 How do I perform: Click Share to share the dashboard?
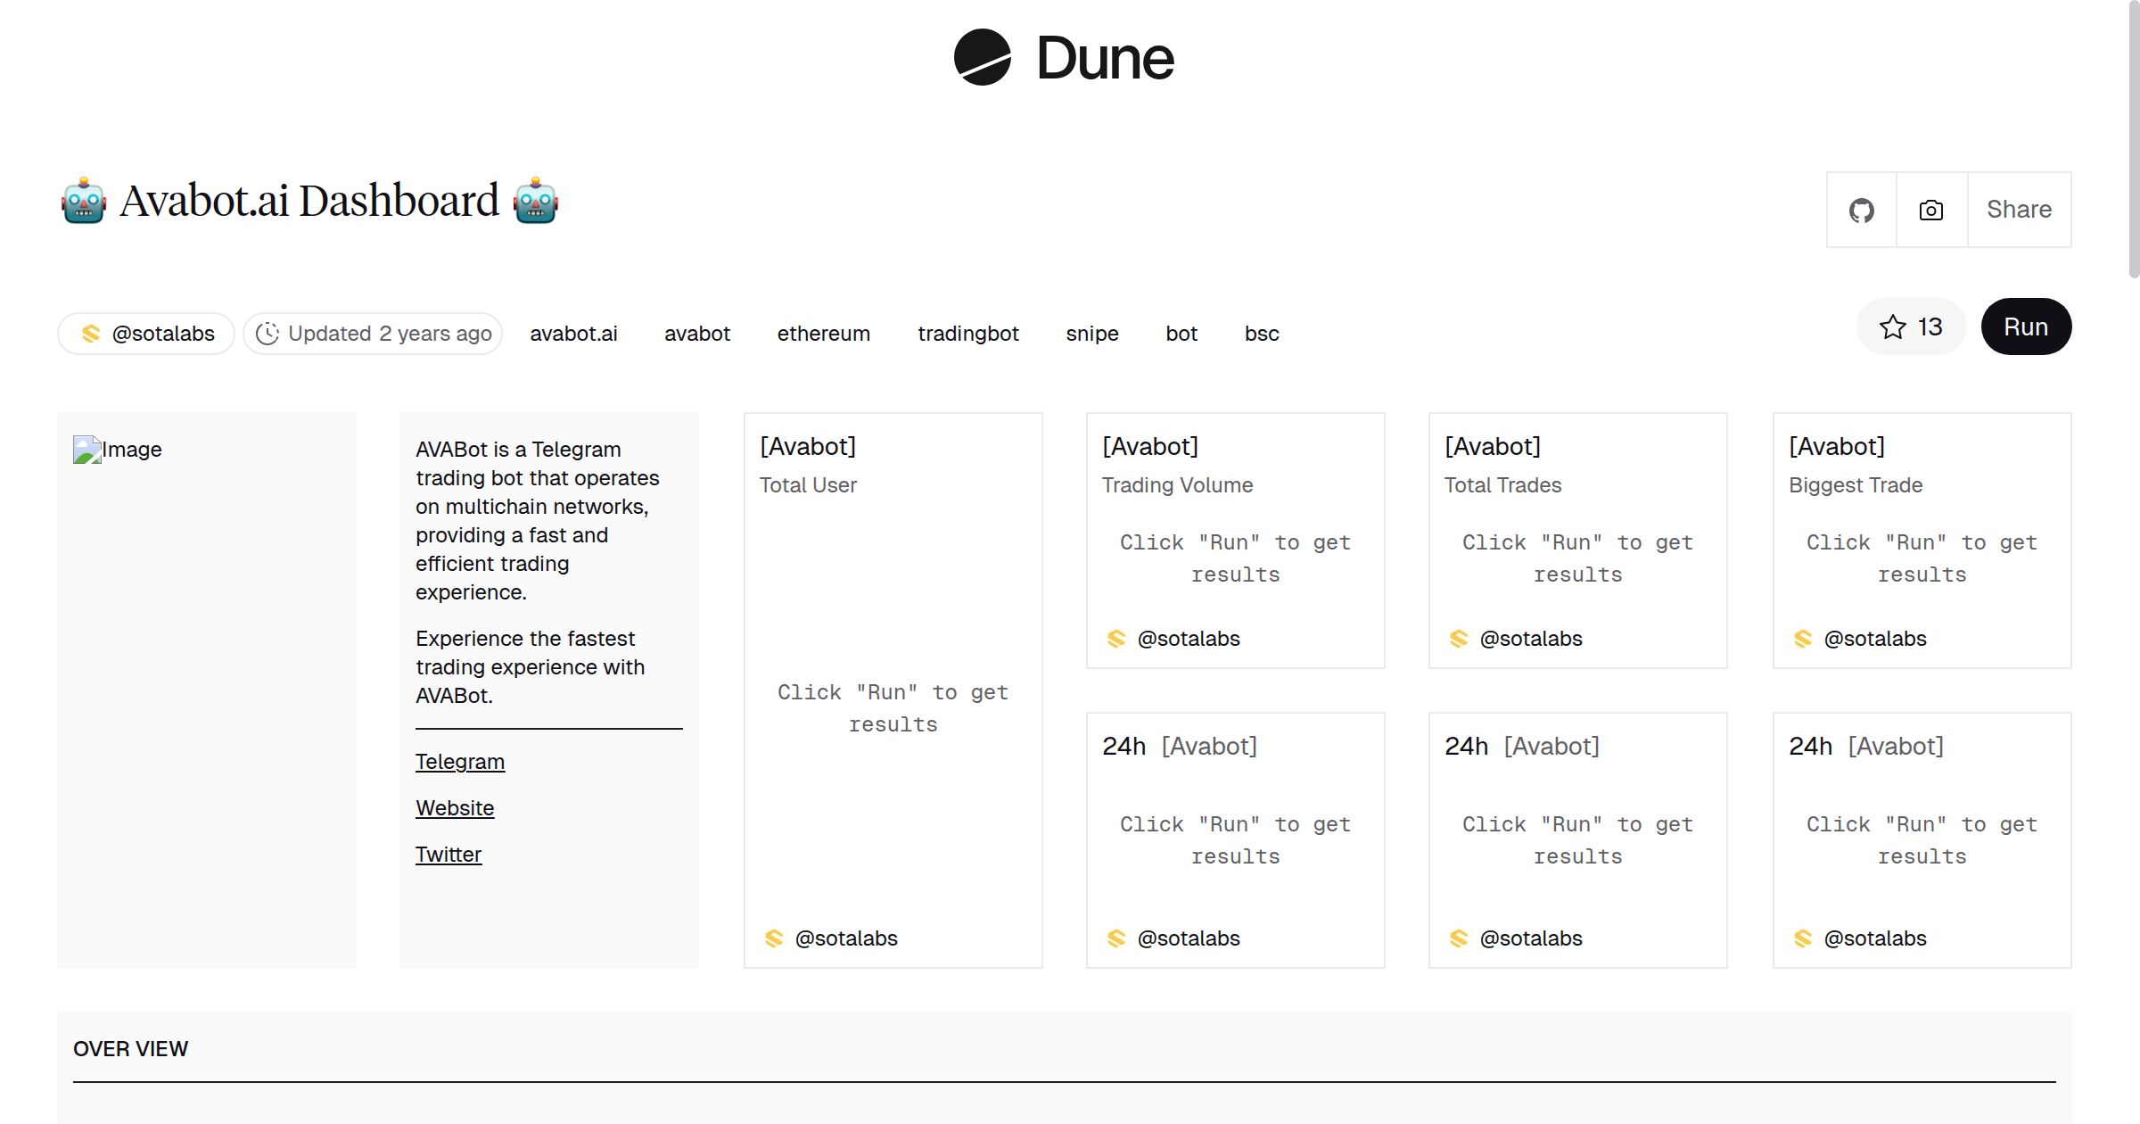[x=2018, y=209]
